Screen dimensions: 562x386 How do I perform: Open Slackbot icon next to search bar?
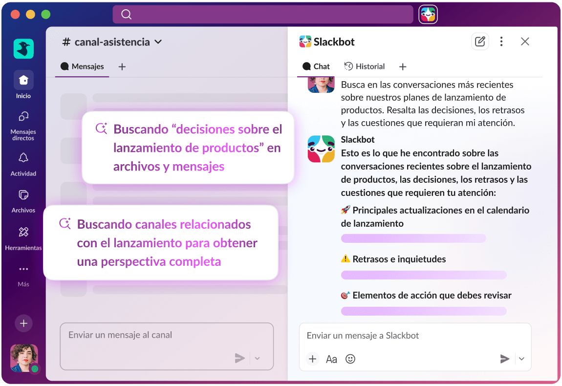pyautogui.click(x=428, y=14)
